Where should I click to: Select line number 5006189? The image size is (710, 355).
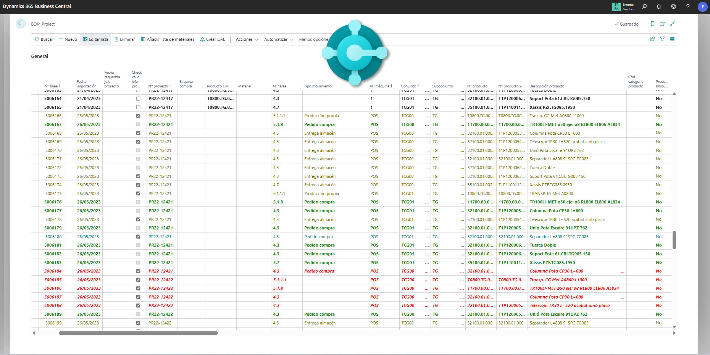pyautogui.click(x=53, y=314)
